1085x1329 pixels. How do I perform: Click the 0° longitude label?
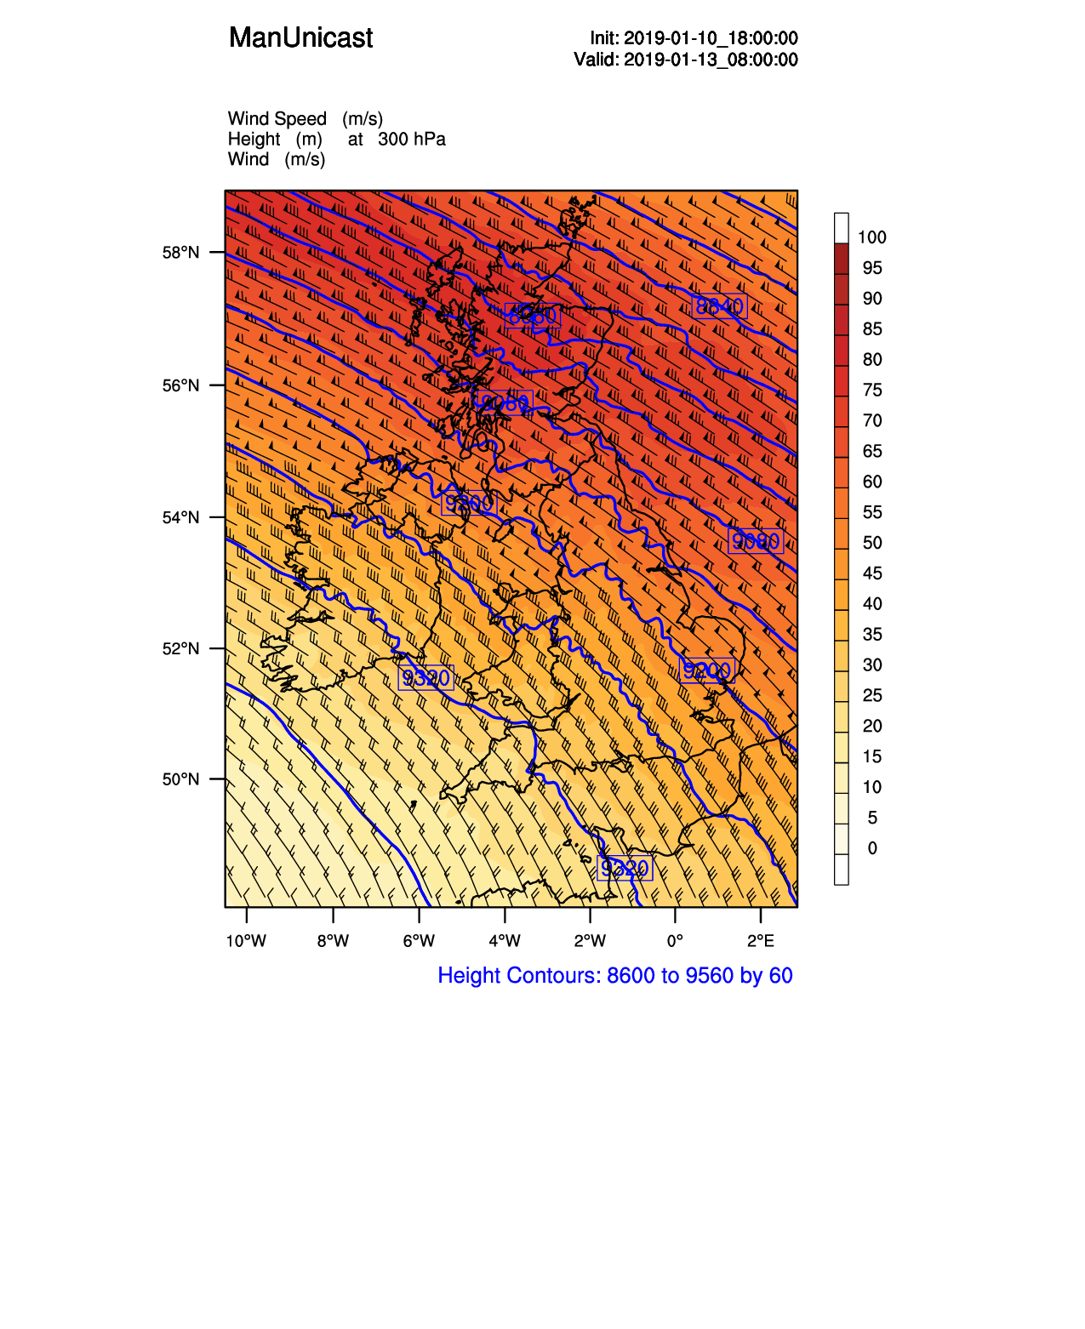point(675,941)
